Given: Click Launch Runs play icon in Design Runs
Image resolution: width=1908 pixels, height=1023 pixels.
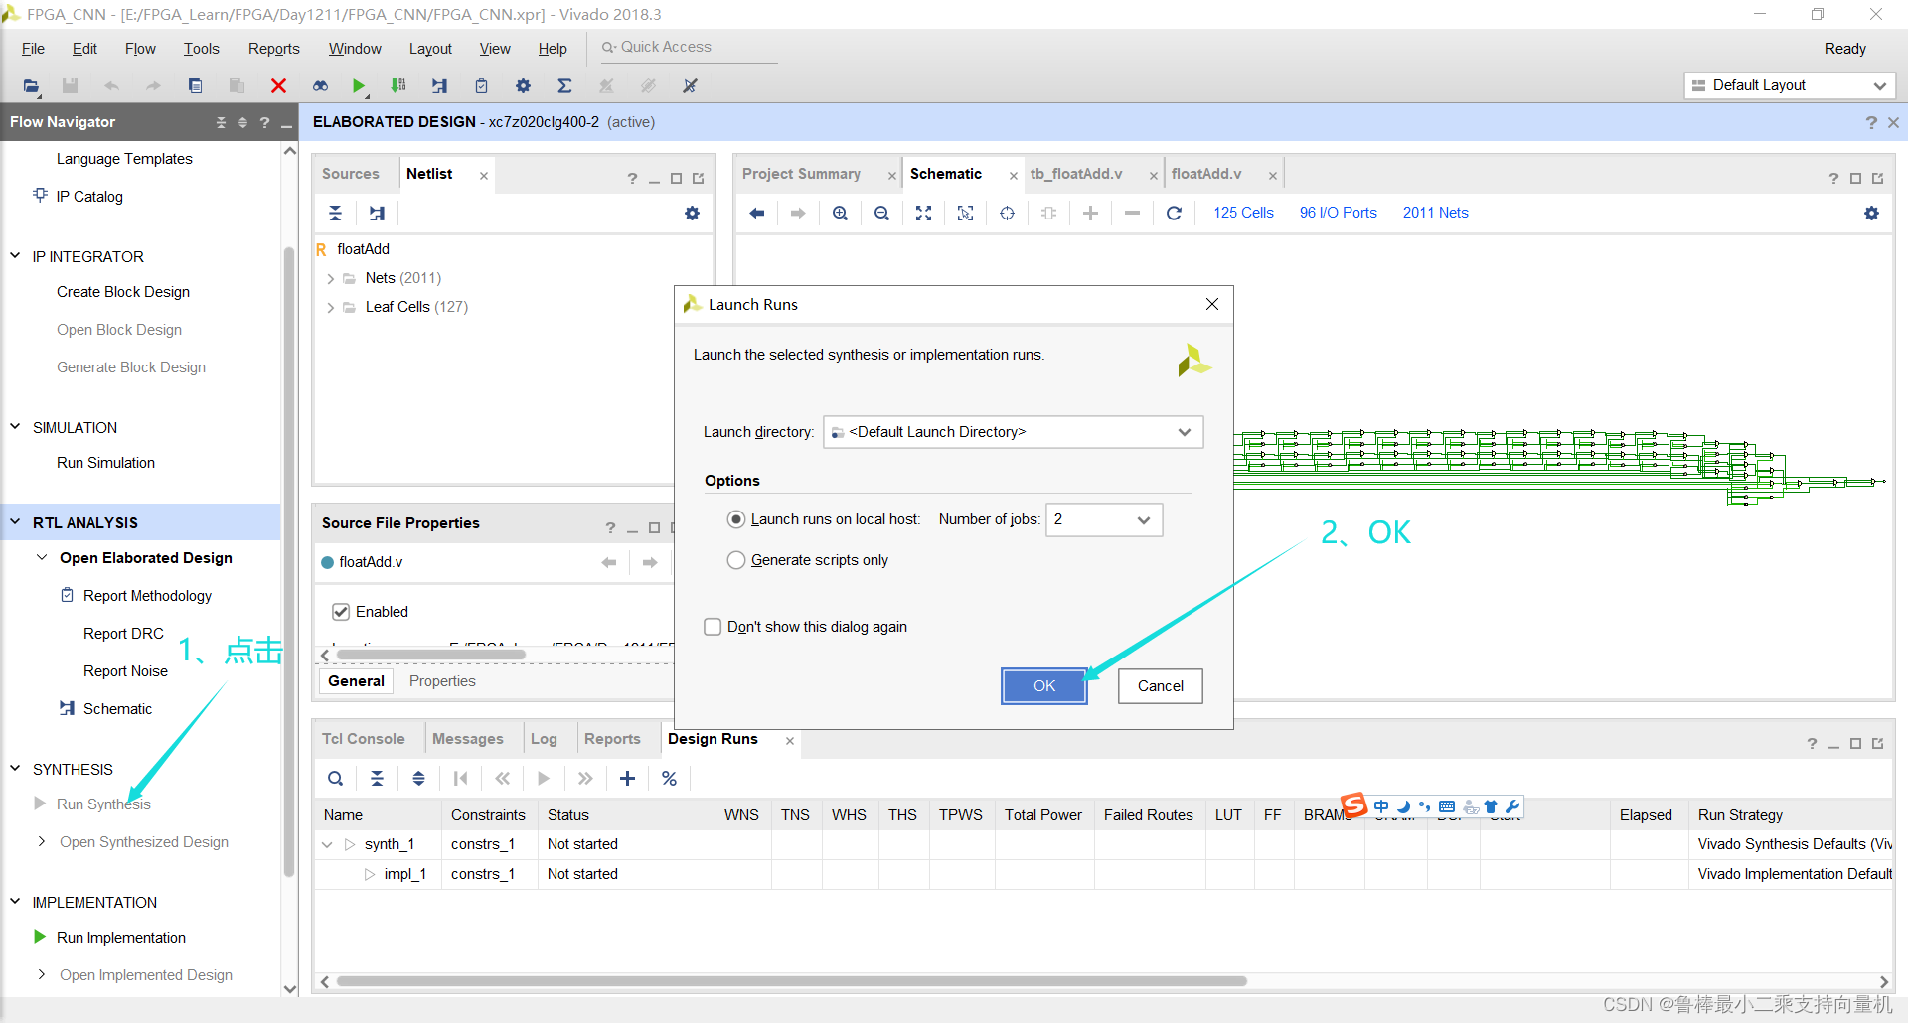Looking at the screenshot, I should (544, 779).
